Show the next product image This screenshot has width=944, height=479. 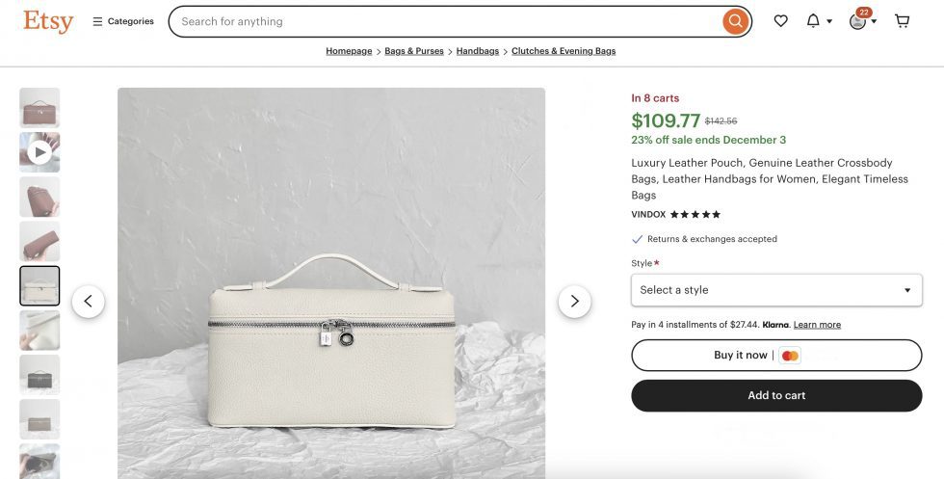pyautogui.click(x=574, y=302)
